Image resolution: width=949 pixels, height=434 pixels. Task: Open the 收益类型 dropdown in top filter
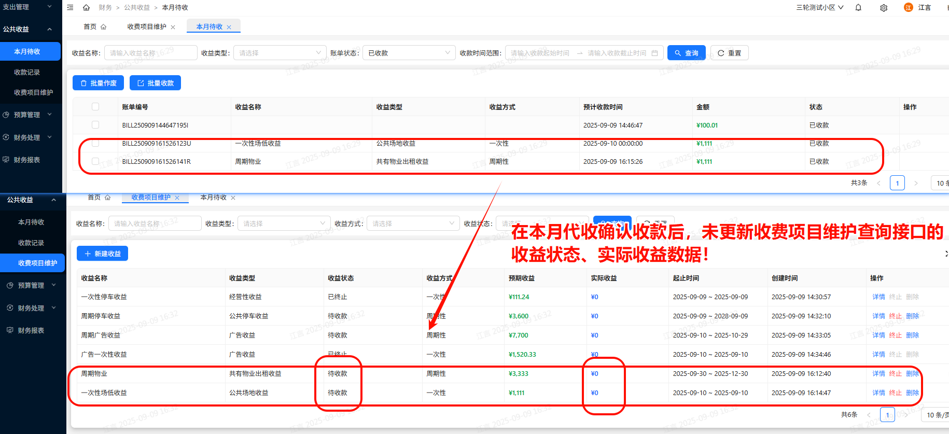(x=280, y=53)
